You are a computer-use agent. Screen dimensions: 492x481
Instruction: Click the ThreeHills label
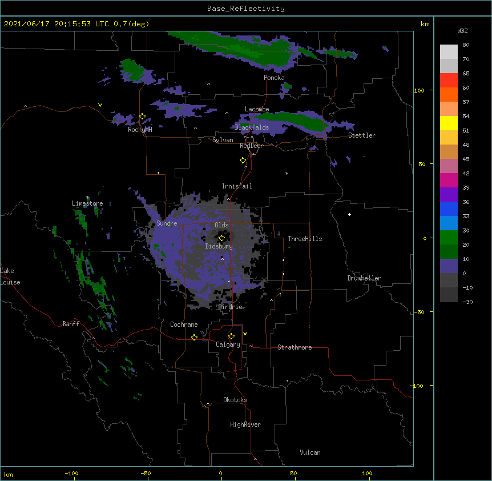point(305,239)
